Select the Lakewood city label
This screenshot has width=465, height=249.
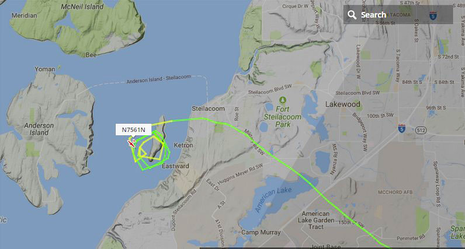click(x=342, y=104)
